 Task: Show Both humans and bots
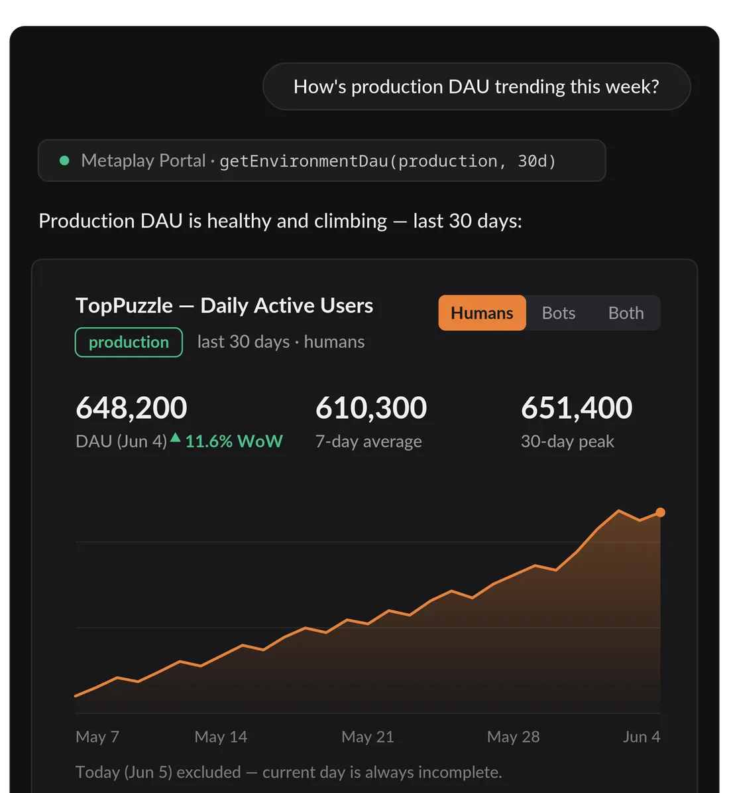pos(626,313)
